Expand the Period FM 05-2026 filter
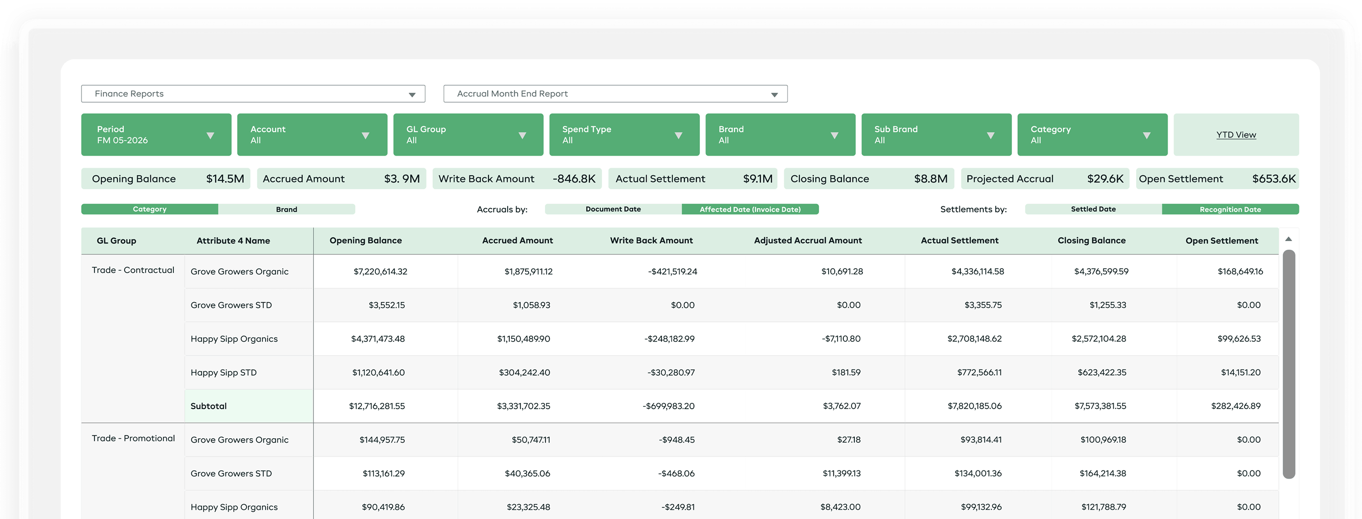The height and width of the screenshot is (519, 1362). click(x=156, y=135)
